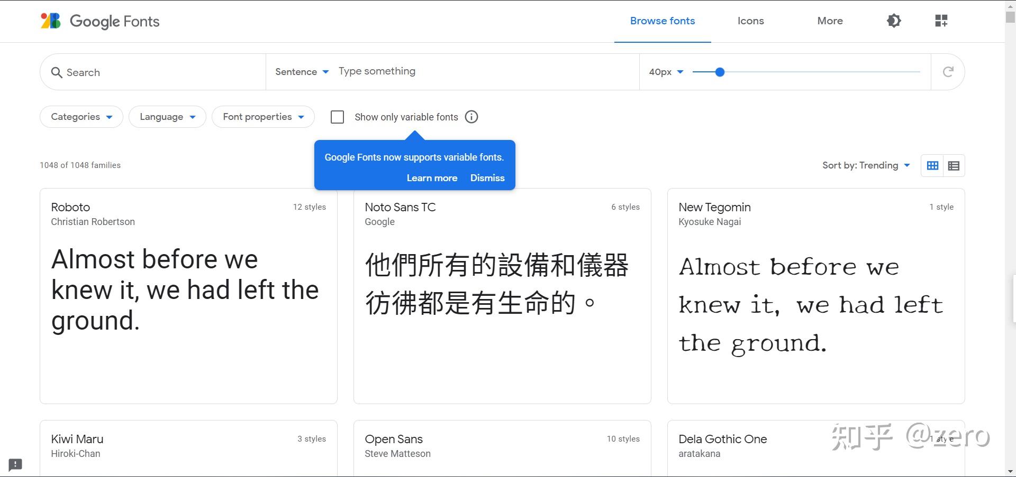Open the Sentence preview type dropdown
This screenshot has height=477, width=1016.
point(302,72)
